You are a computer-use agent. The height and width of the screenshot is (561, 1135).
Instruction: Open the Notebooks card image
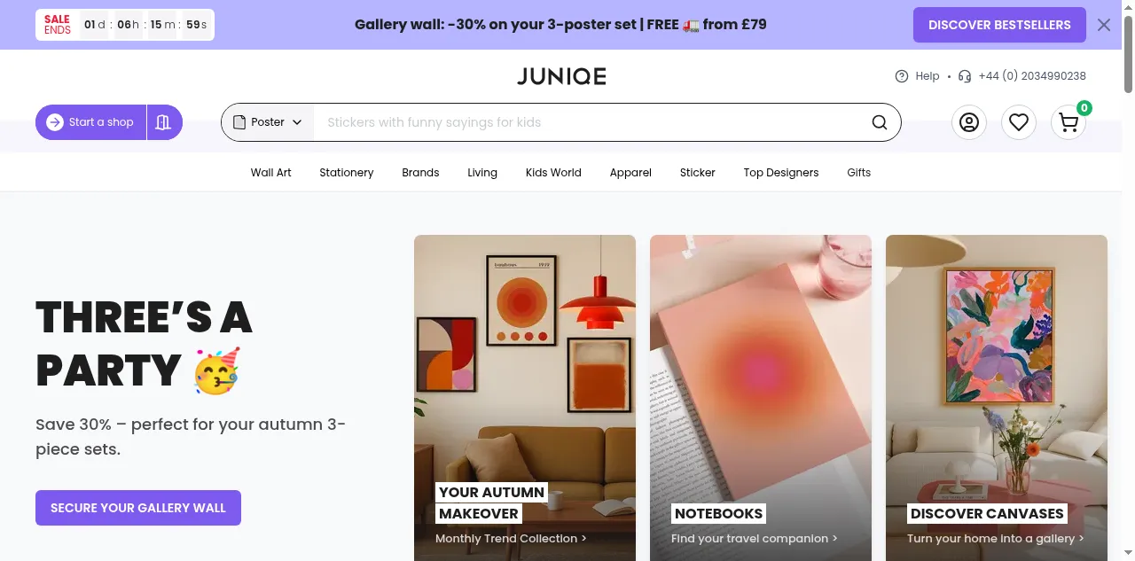tap(761, 398)
